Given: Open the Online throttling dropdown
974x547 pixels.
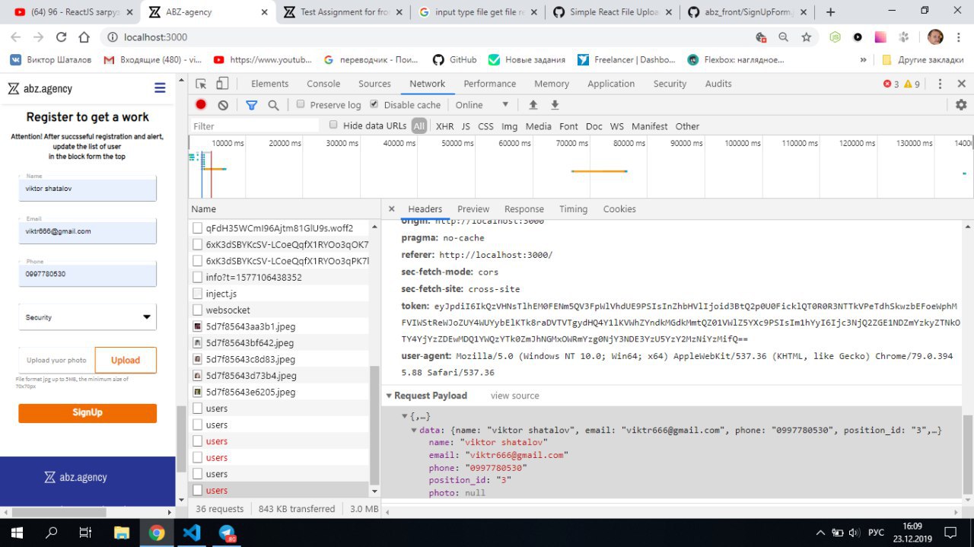Looking at the screenshot, I should tap(482, 105).
